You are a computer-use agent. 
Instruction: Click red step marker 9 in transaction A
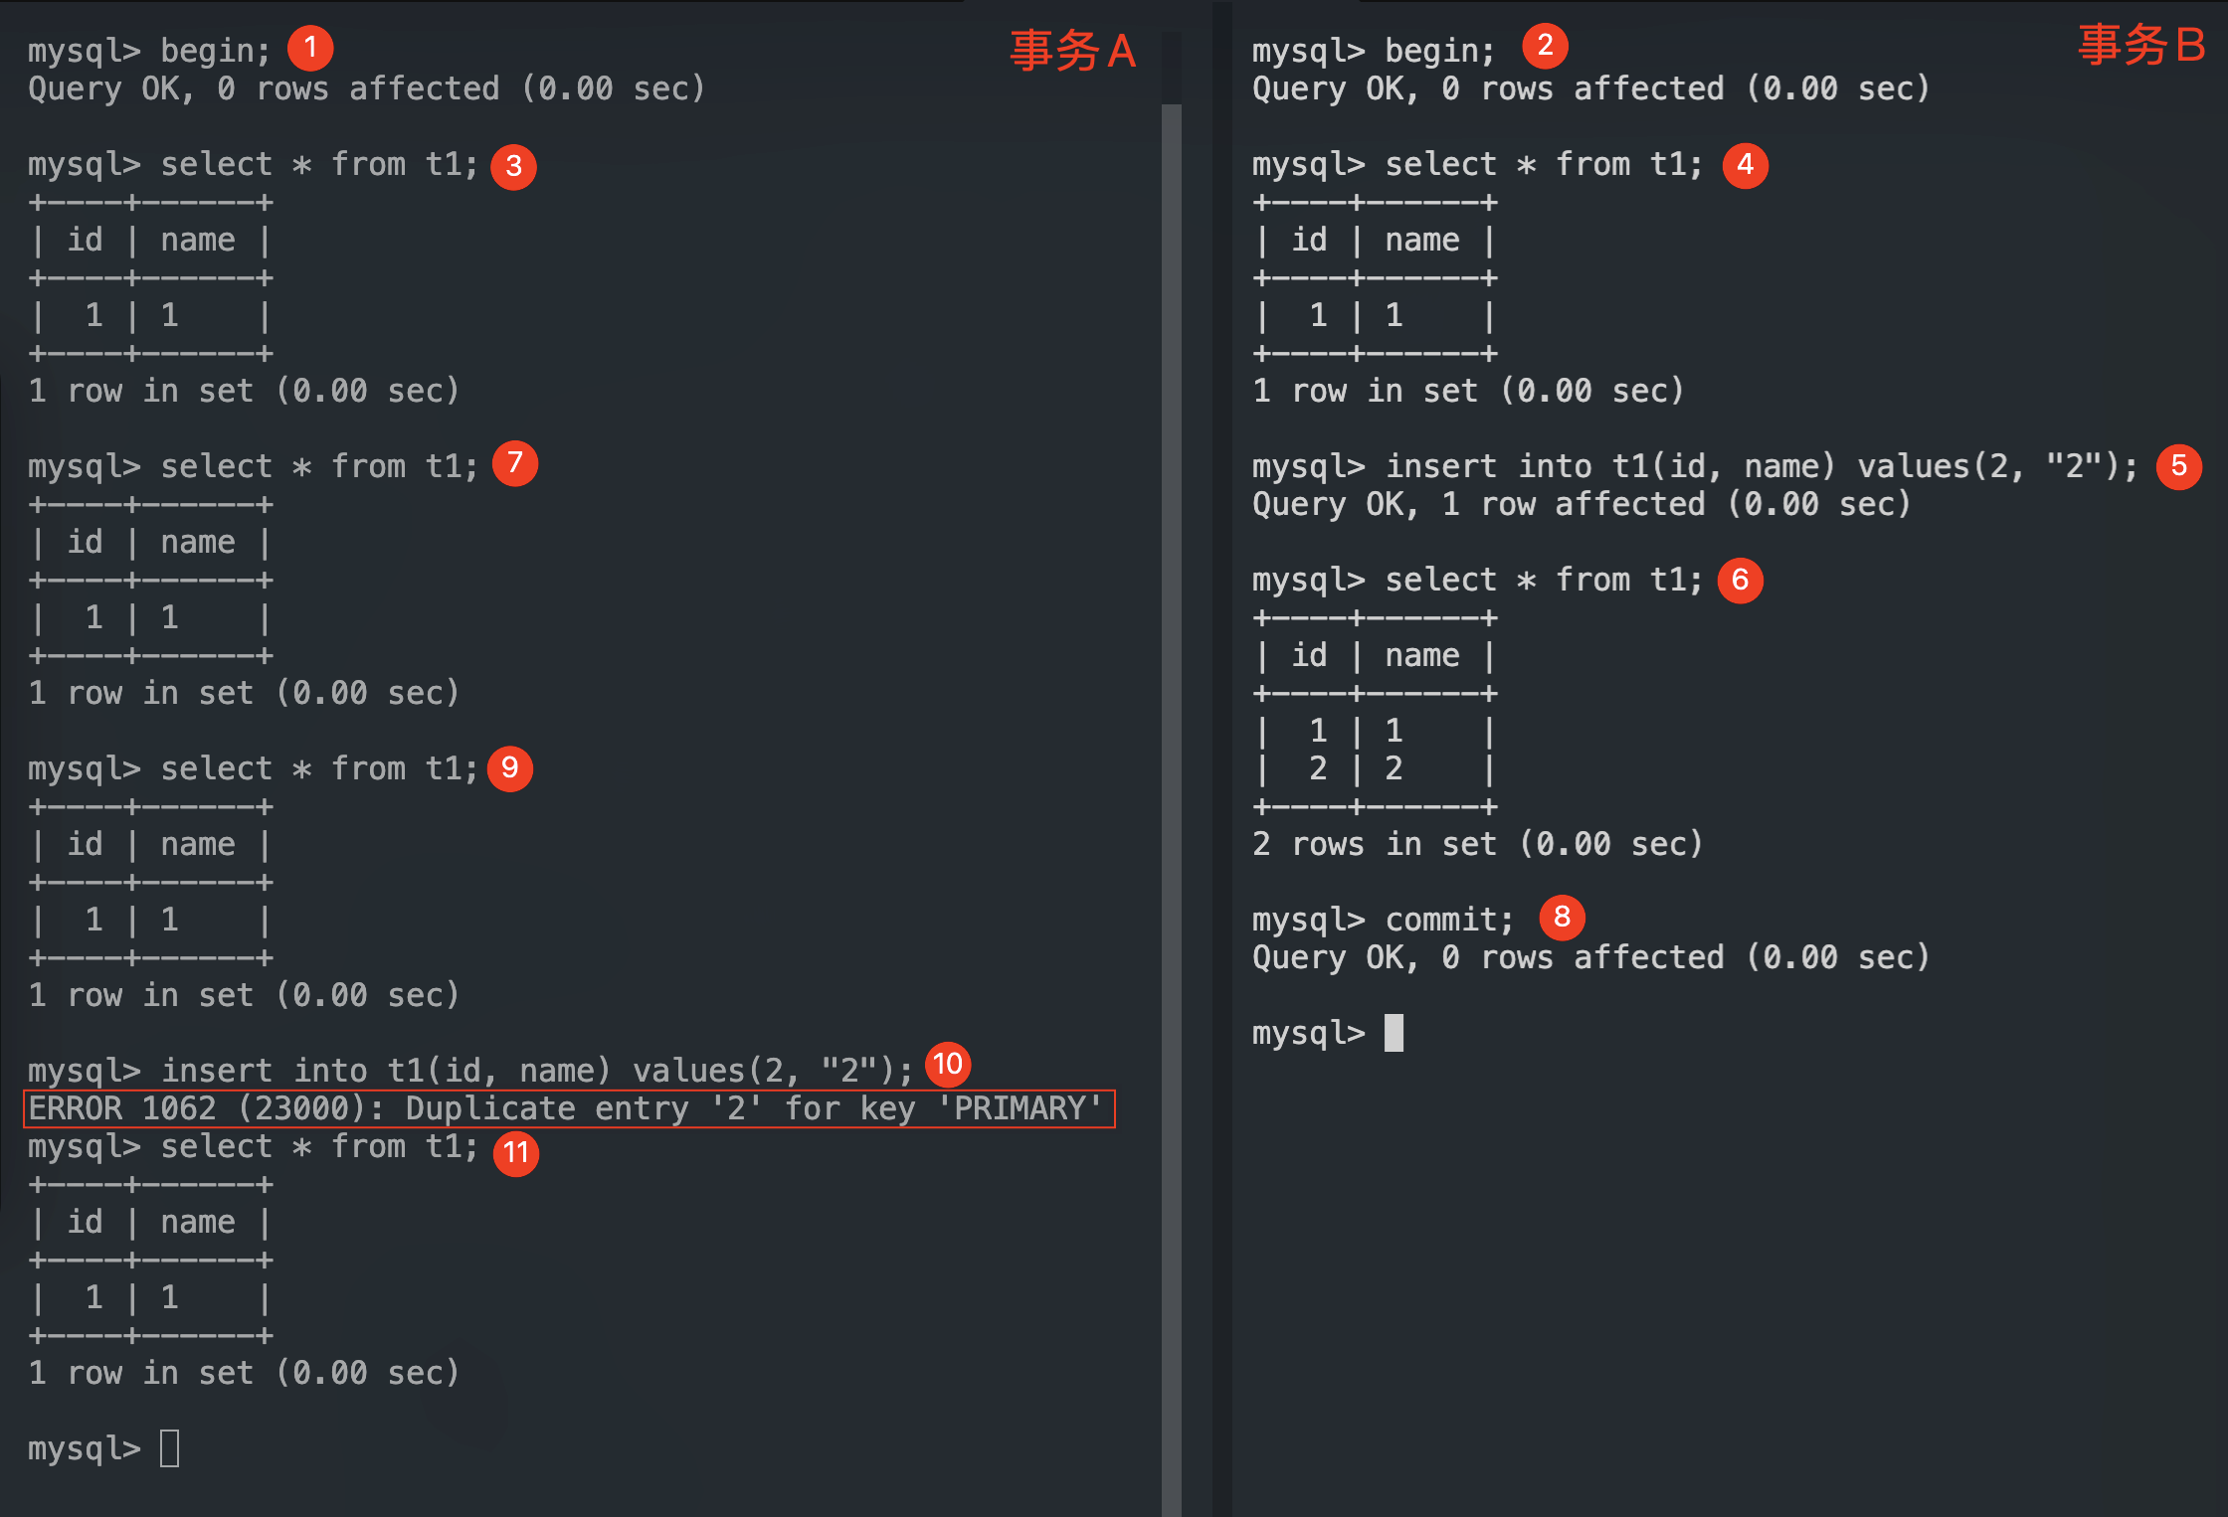(x=510, y=768)
